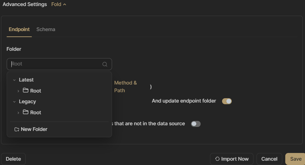The image size is (305, 165).
Task: Expand Root folder under Latest
Action: pyautogui.click(x=18, y=91)
